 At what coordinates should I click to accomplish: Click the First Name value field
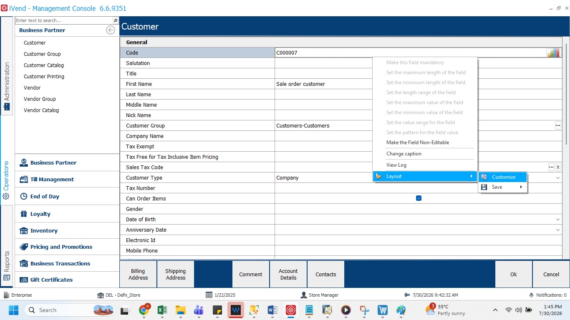pyautogui.click(x=419, y=84)
